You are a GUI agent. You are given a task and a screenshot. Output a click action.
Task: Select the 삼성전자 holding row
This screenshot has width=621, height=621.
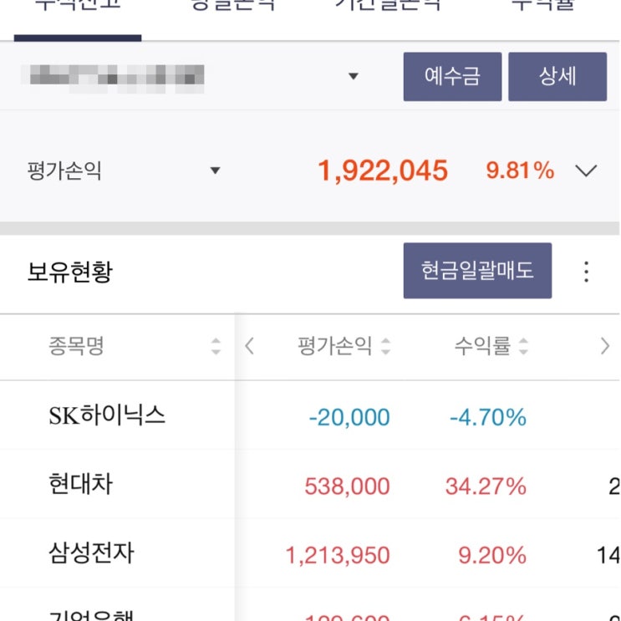(310, 552)
